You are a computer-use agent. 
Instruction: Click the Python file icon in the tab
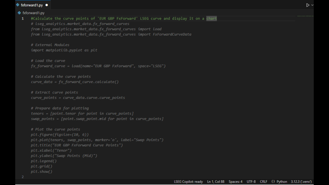pyautogui.click(x=18, y=5)
